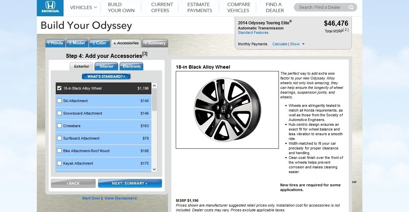Click the Calculate payments link
This screenshot has height=212, width=409.
tap(280, 44)
